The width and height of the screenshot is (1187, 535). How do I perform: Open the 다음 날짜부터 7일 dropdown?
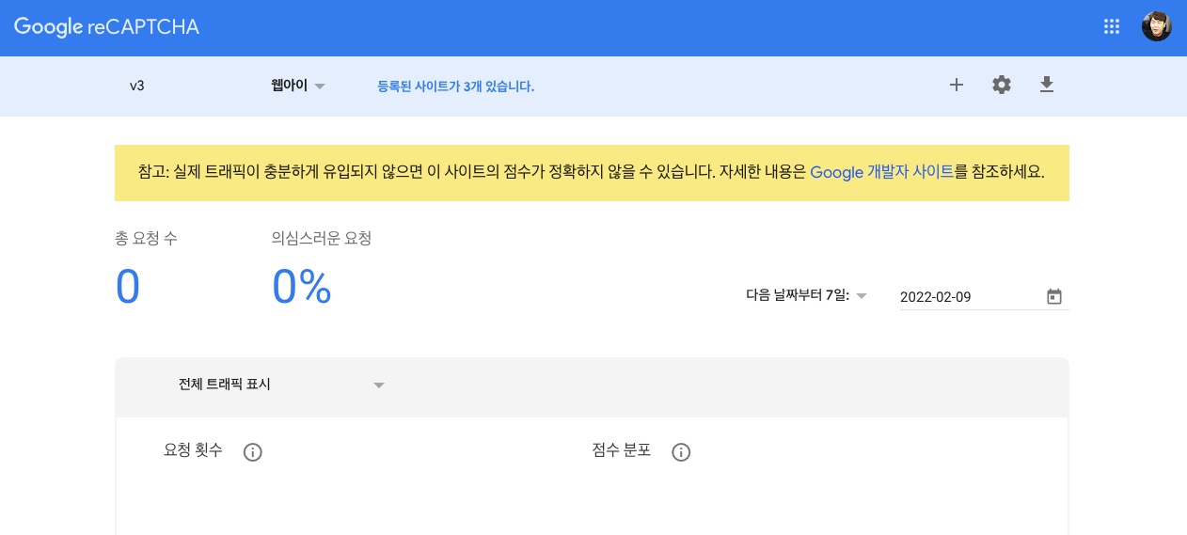point(806,295)
